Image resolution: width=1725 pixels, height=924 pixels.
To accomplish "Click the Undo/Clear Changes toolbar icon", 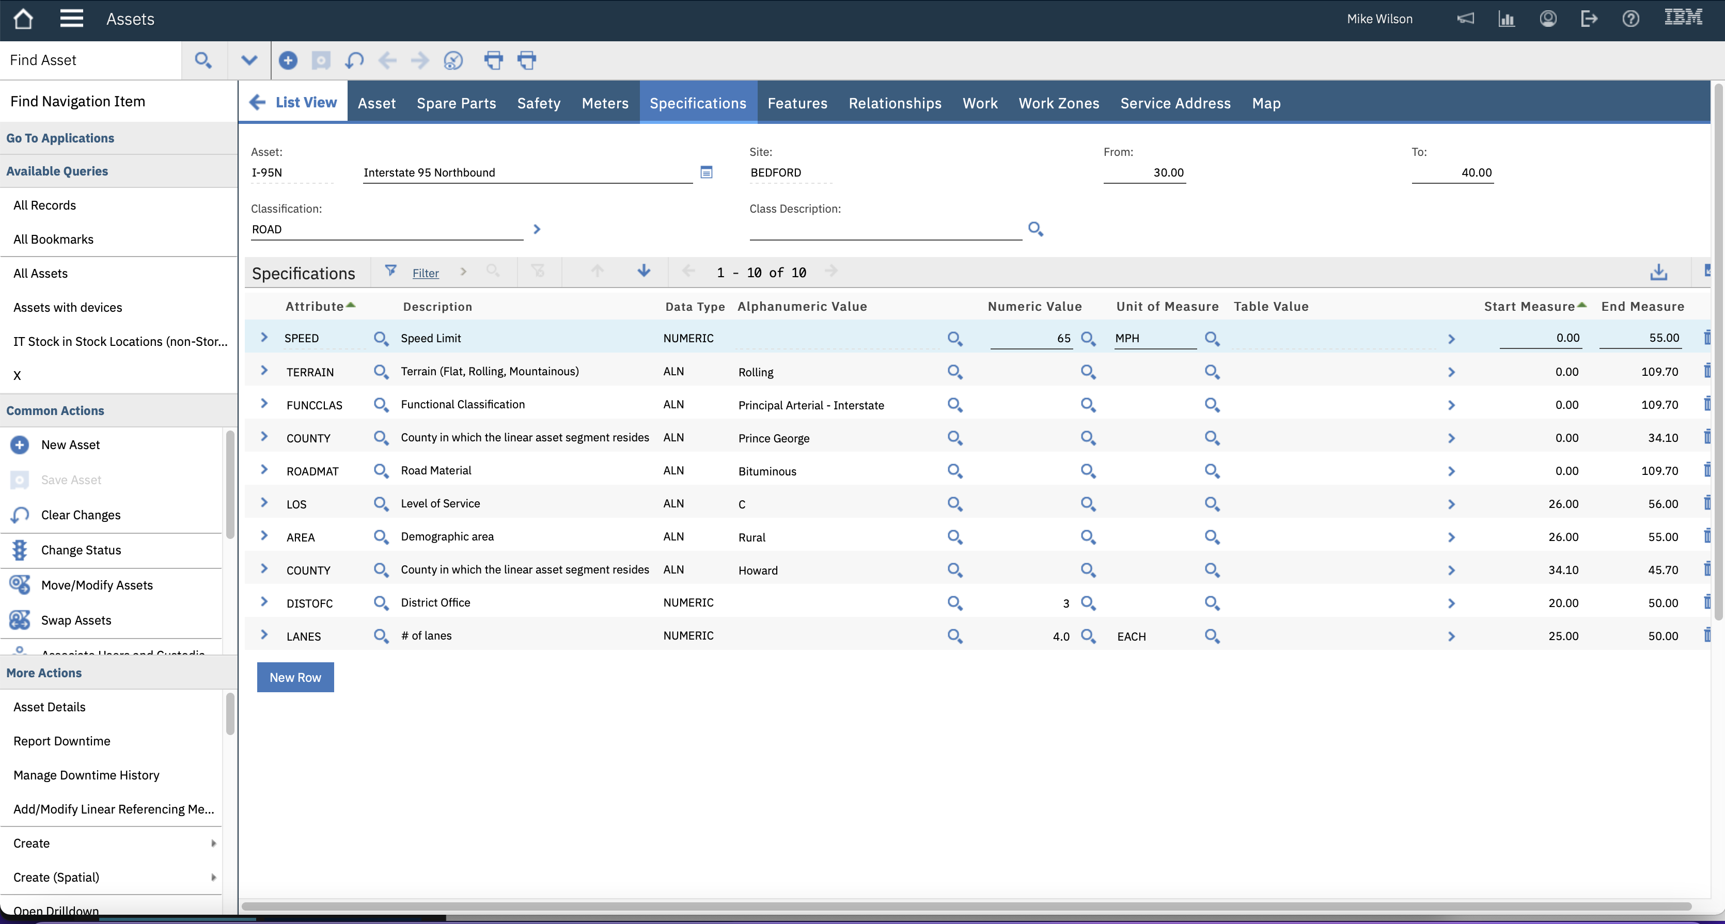I will click(x=354, y=59).
